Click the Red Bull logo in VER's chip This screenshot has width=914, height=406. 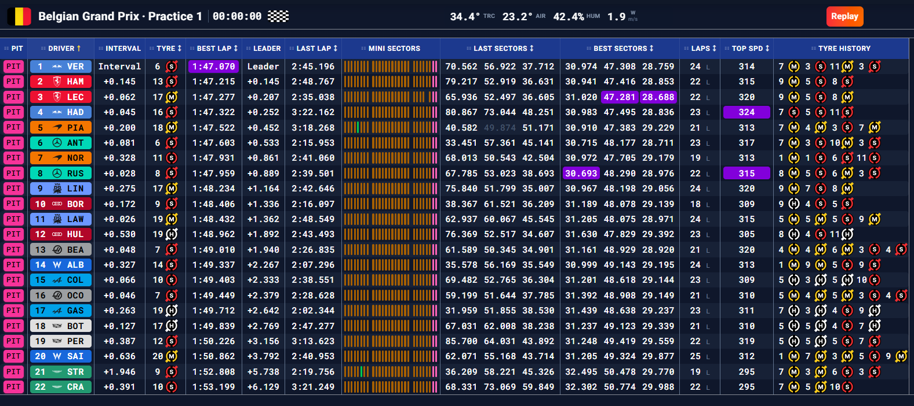57,67
